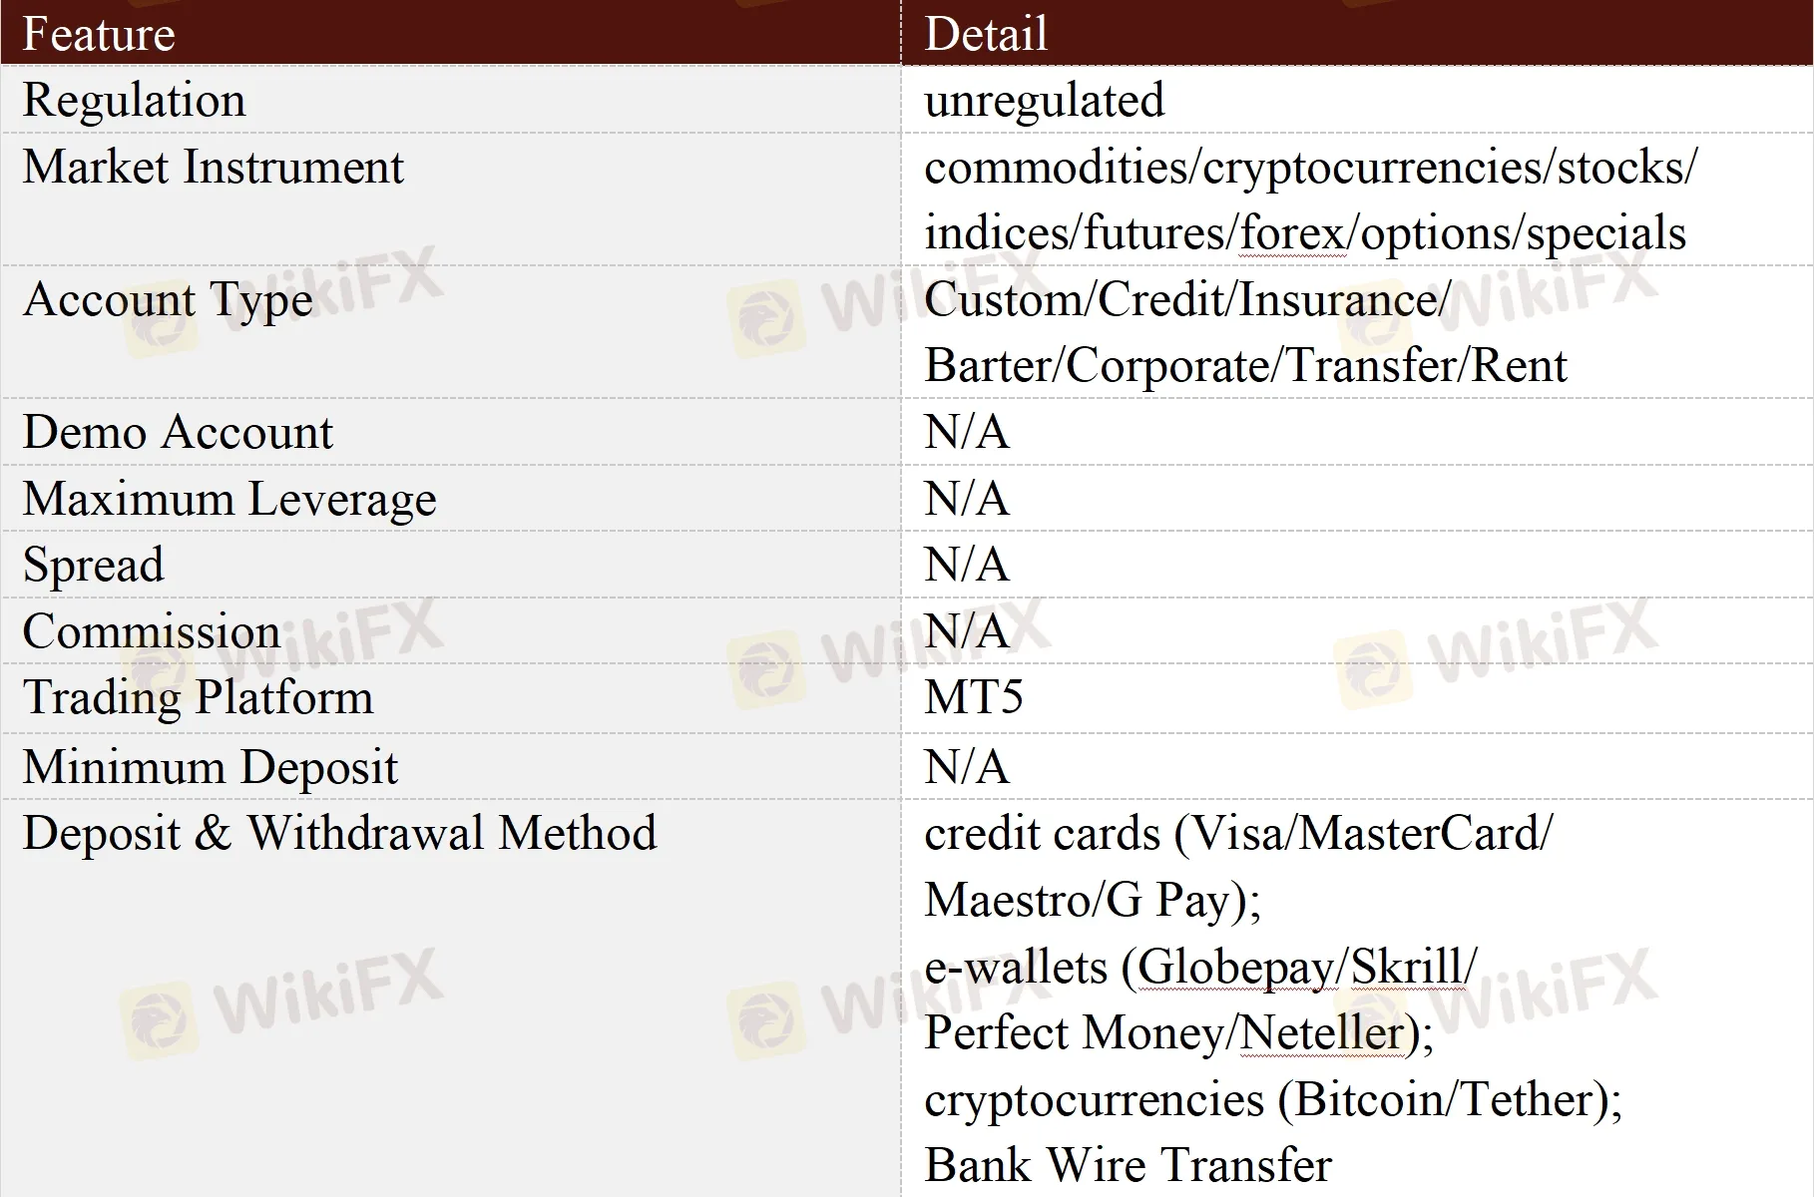1814x1197 pixels.
Task: Click the Feature column header
Action: coord(99,34)
